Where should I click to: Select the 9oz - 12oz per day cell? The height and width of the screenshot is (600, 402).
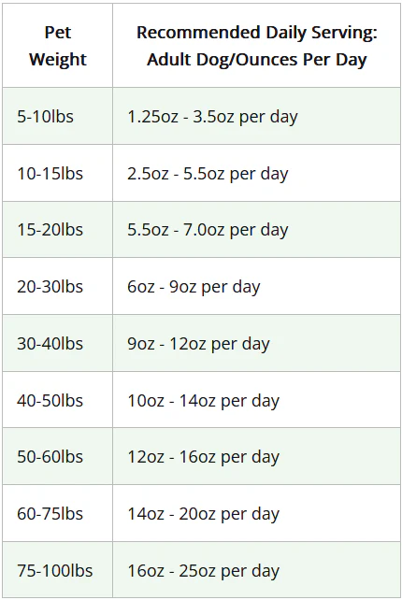256,343
